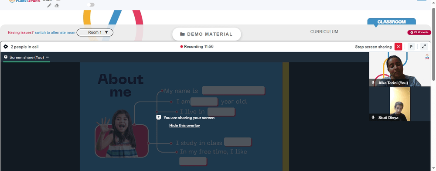This screenshot has height=171, width=436.
Task: Open the Demo Material tab
Action: click(206, 34)
